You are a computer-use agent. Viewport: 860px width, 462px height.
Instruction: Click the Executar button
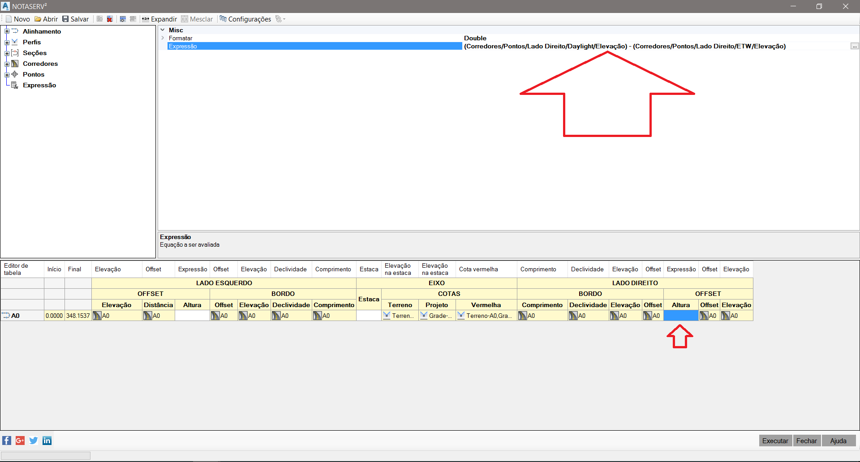click(x=775, y=441)
